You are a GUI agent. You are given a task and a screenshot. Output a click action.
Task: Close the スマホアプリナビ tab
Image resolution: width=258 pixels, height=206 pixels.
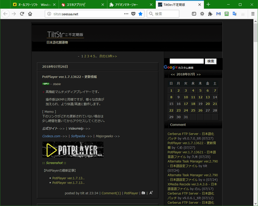point(103,5)
